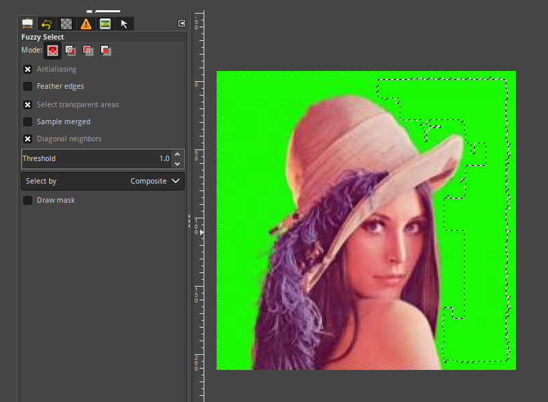
Task: Open the dock tab configuration menu
Action: (181, 23)
